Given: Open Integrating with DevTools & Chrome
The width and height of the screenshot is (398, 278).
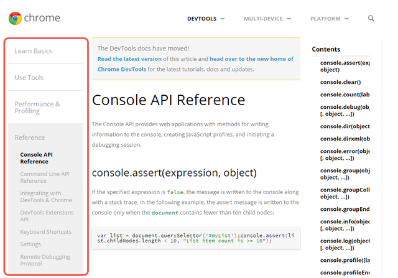Looking at the screenshot, I should tap(46, 197).
